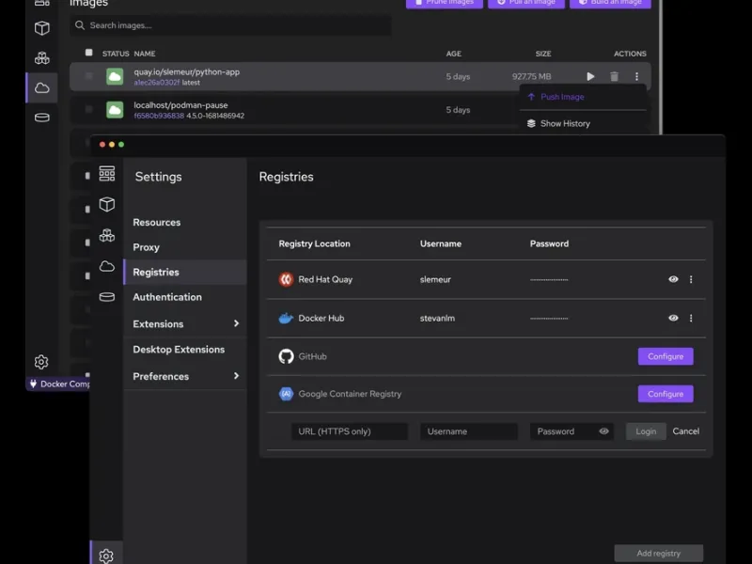Click Pull an image button
The height and width of the screenshot is (564, 752).
tap(526, 3)
